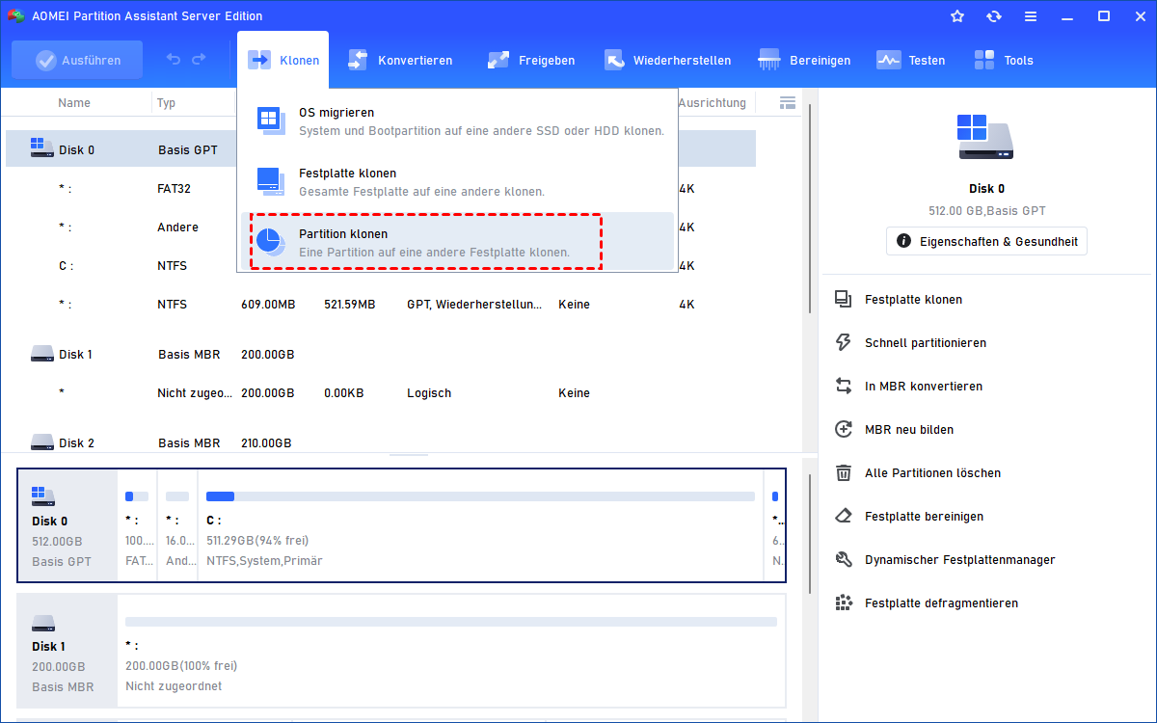Click the Typ column header

(167, 103)
